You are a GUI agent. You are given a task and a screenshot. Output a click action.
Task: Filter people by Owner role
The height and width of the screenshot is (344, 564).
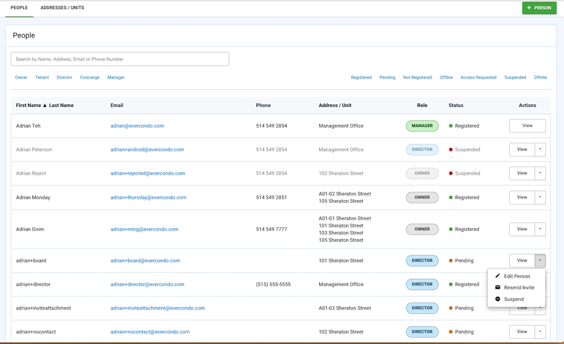(21, 77)
